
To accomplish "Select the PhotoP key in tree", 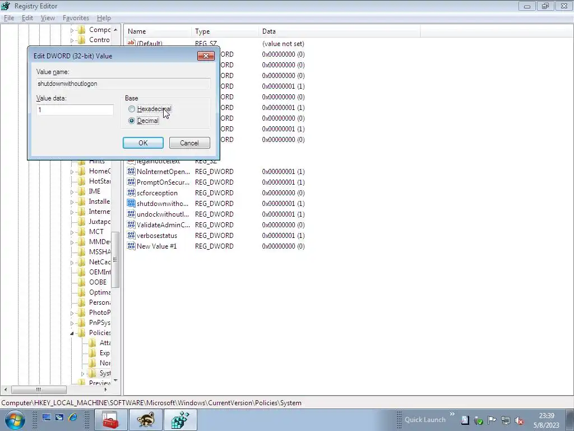I will [x=100, y=313].
